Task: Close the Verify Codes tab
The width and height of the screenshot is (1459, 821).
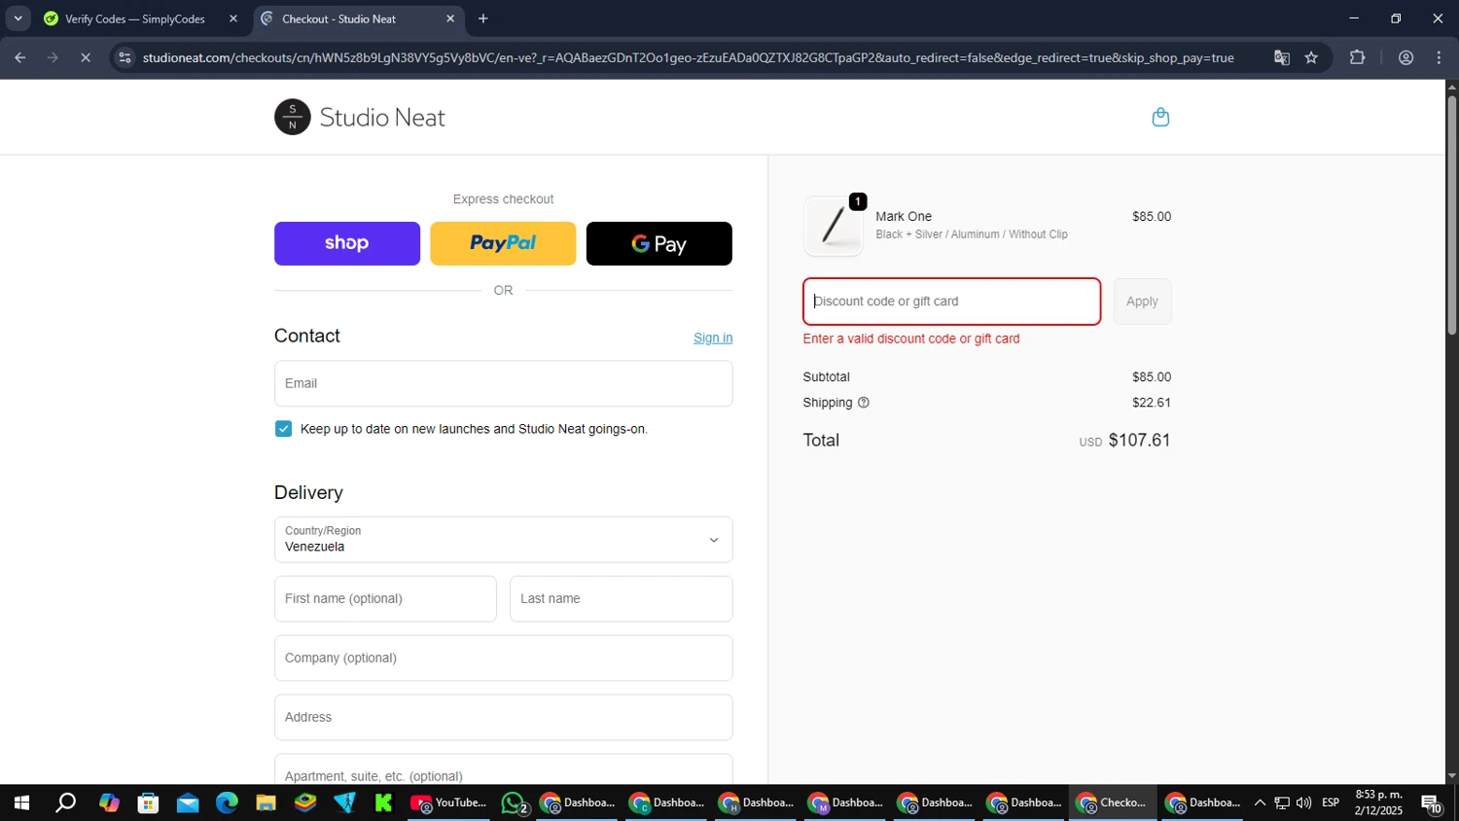Action: click(x=233, y=18)
